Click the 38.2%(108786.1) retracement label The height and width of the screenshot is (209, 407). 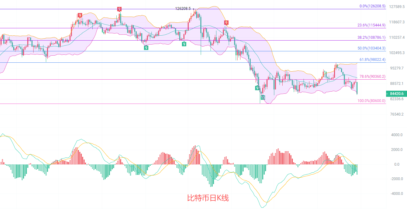[371, 37]
